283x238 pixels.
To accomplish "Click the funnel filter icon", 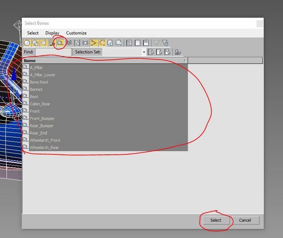I will coord(157,43).
